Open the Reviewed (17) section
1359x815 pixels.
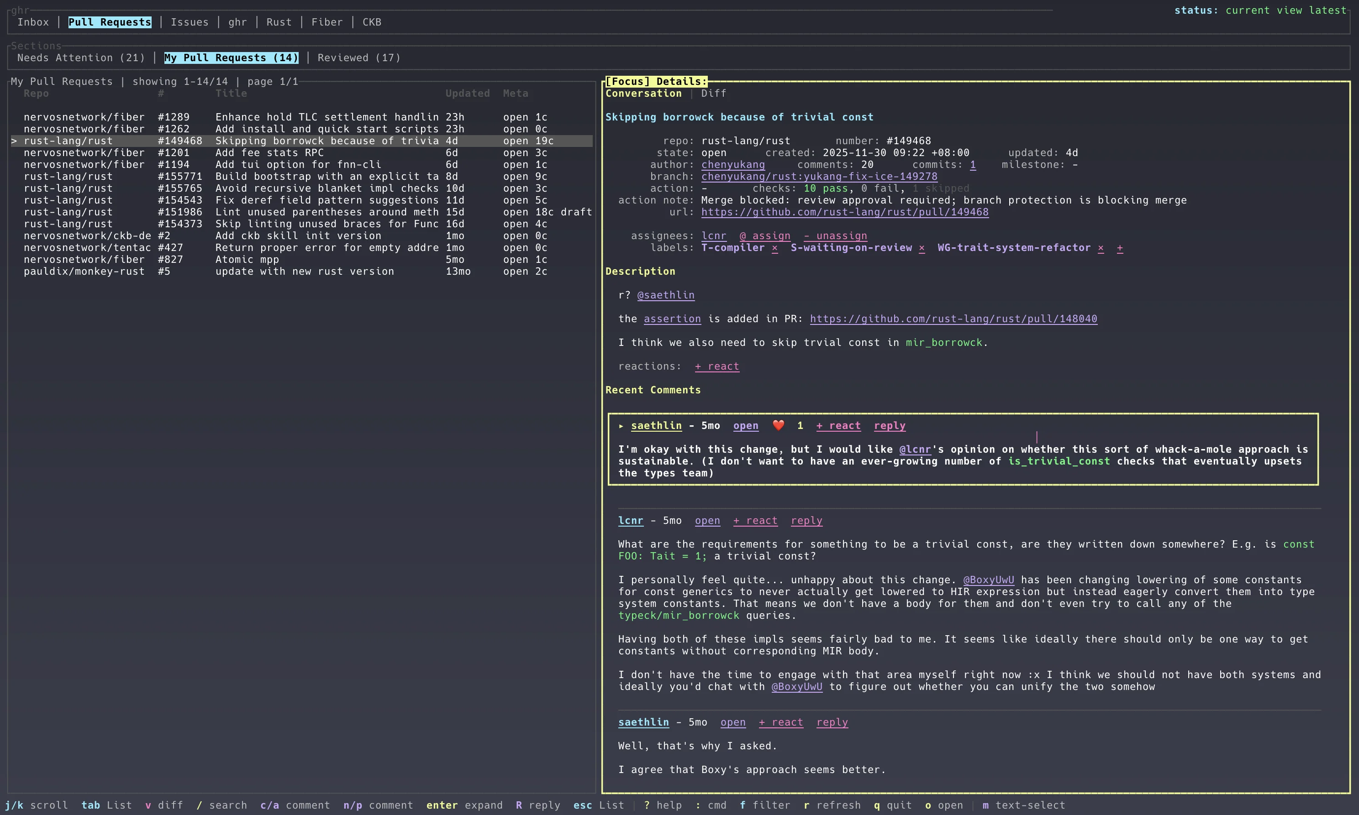[x=359, y=57]
